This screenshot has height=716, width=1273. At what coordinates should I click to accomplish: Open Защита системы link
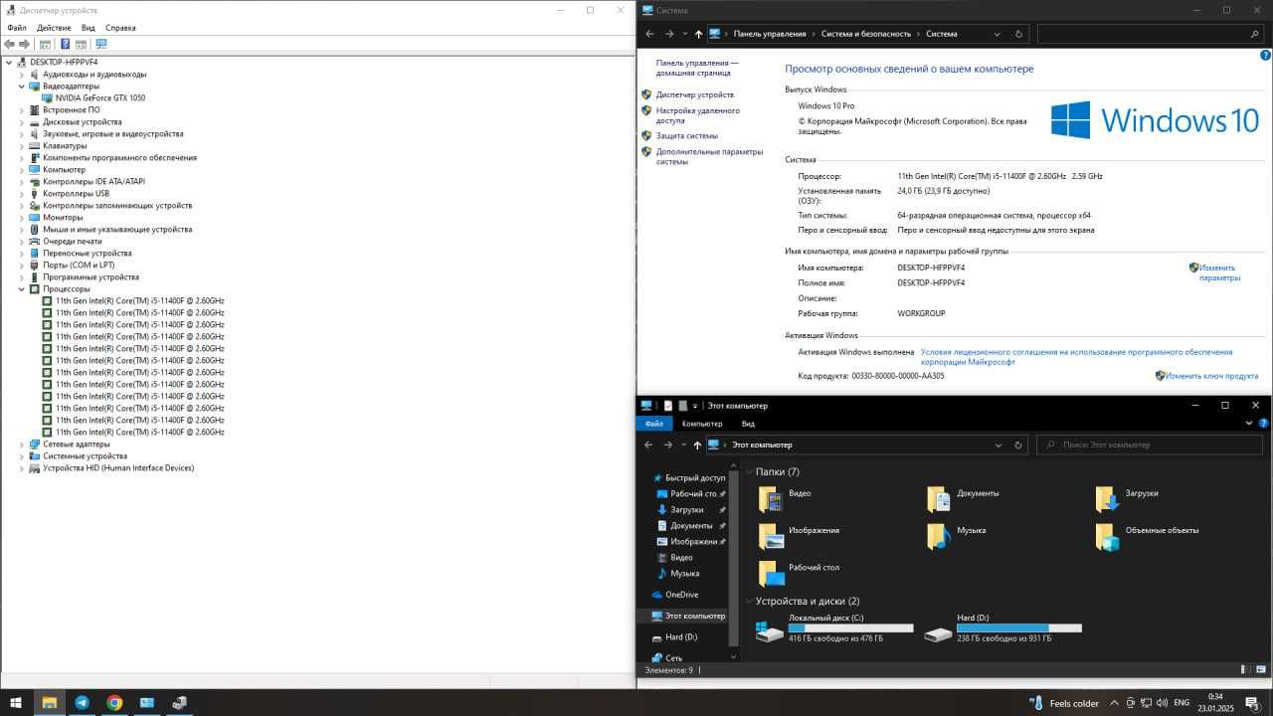pyautogui.click(x=687, y=135)
